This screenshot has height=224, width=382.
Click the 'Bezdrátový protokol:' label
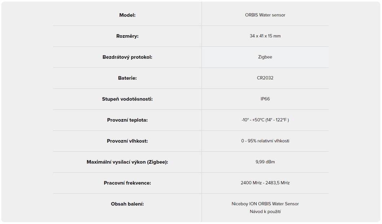point(127,57)
